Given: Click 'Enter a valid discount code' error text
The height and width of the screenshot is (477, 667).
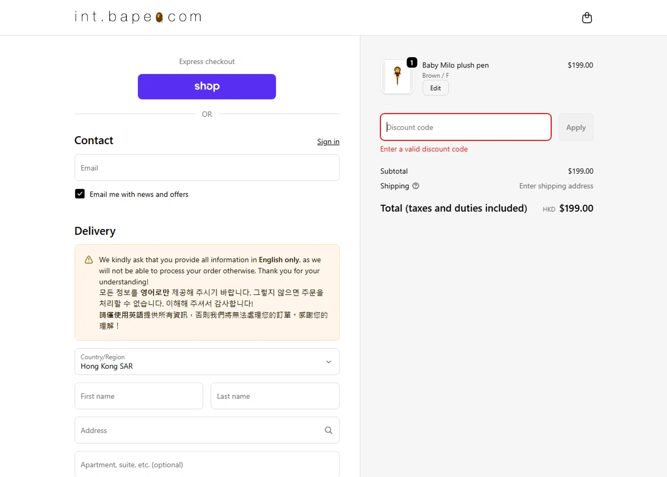Looking at the screenshot, I should click(424, 149).
